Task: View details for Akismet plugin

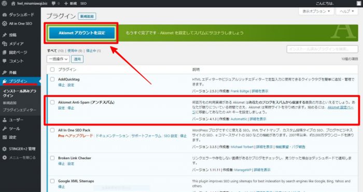Action: (x=258, y=119)
